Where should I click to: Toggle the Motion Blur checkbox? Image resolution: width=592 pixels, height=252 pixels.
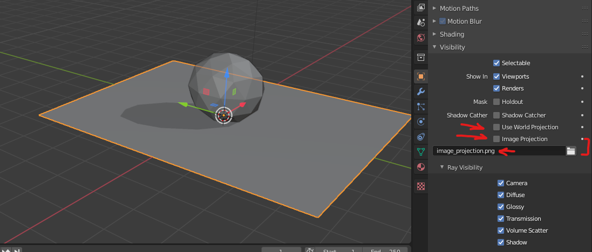tap(443, 21)
